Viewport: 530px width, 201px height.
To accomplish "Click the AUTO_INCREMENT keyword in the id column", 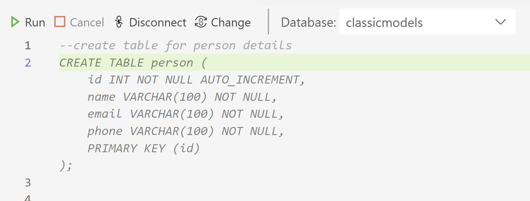I will coord(249,80).
